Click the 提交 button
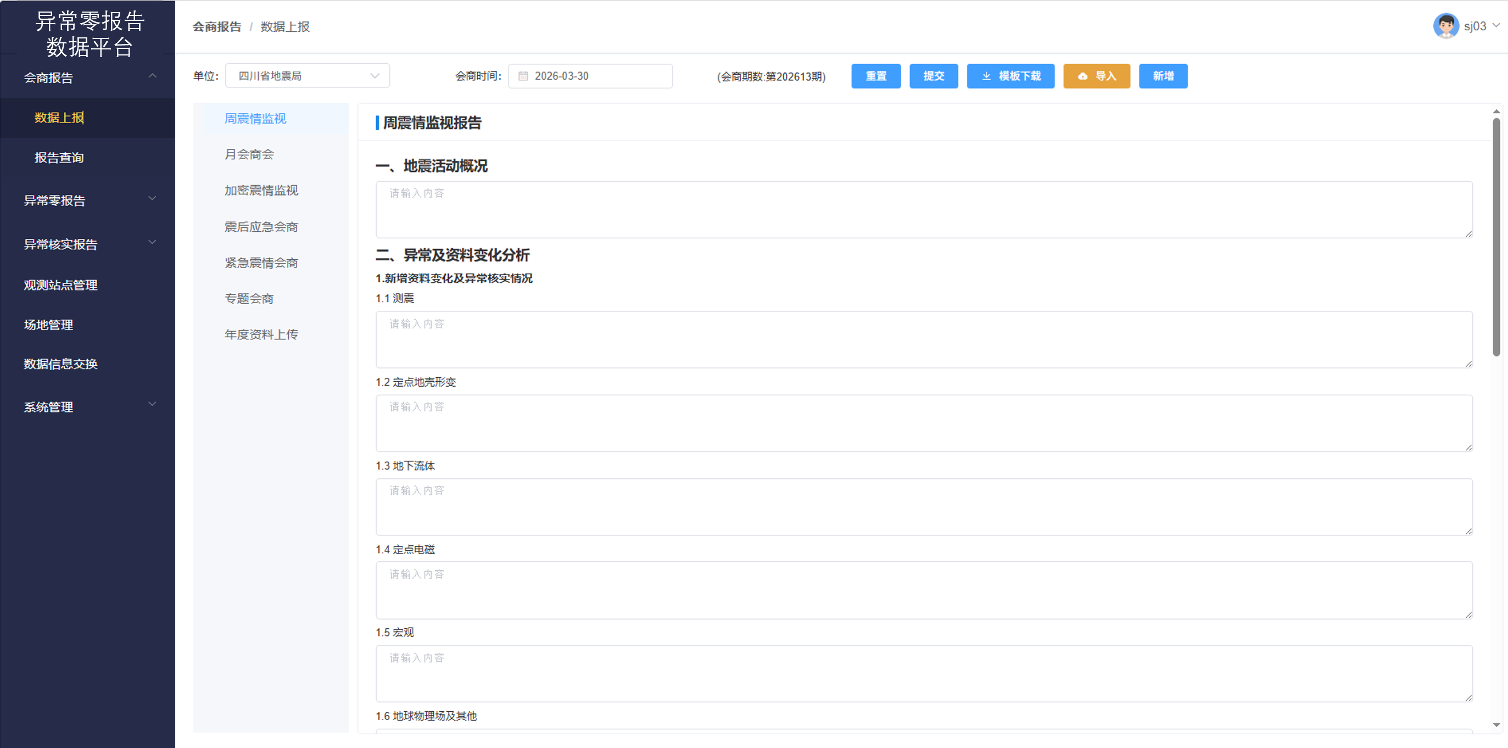 [933, 76]
